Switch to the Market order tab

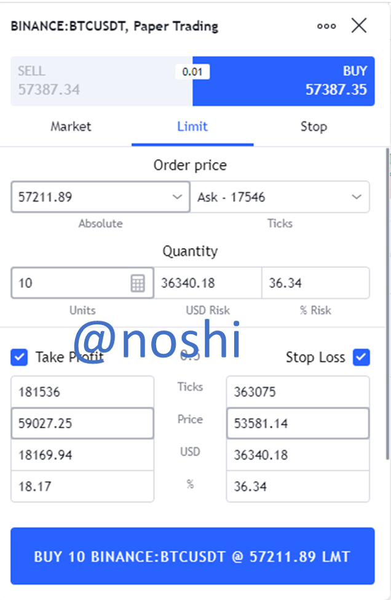coord(71,127)
